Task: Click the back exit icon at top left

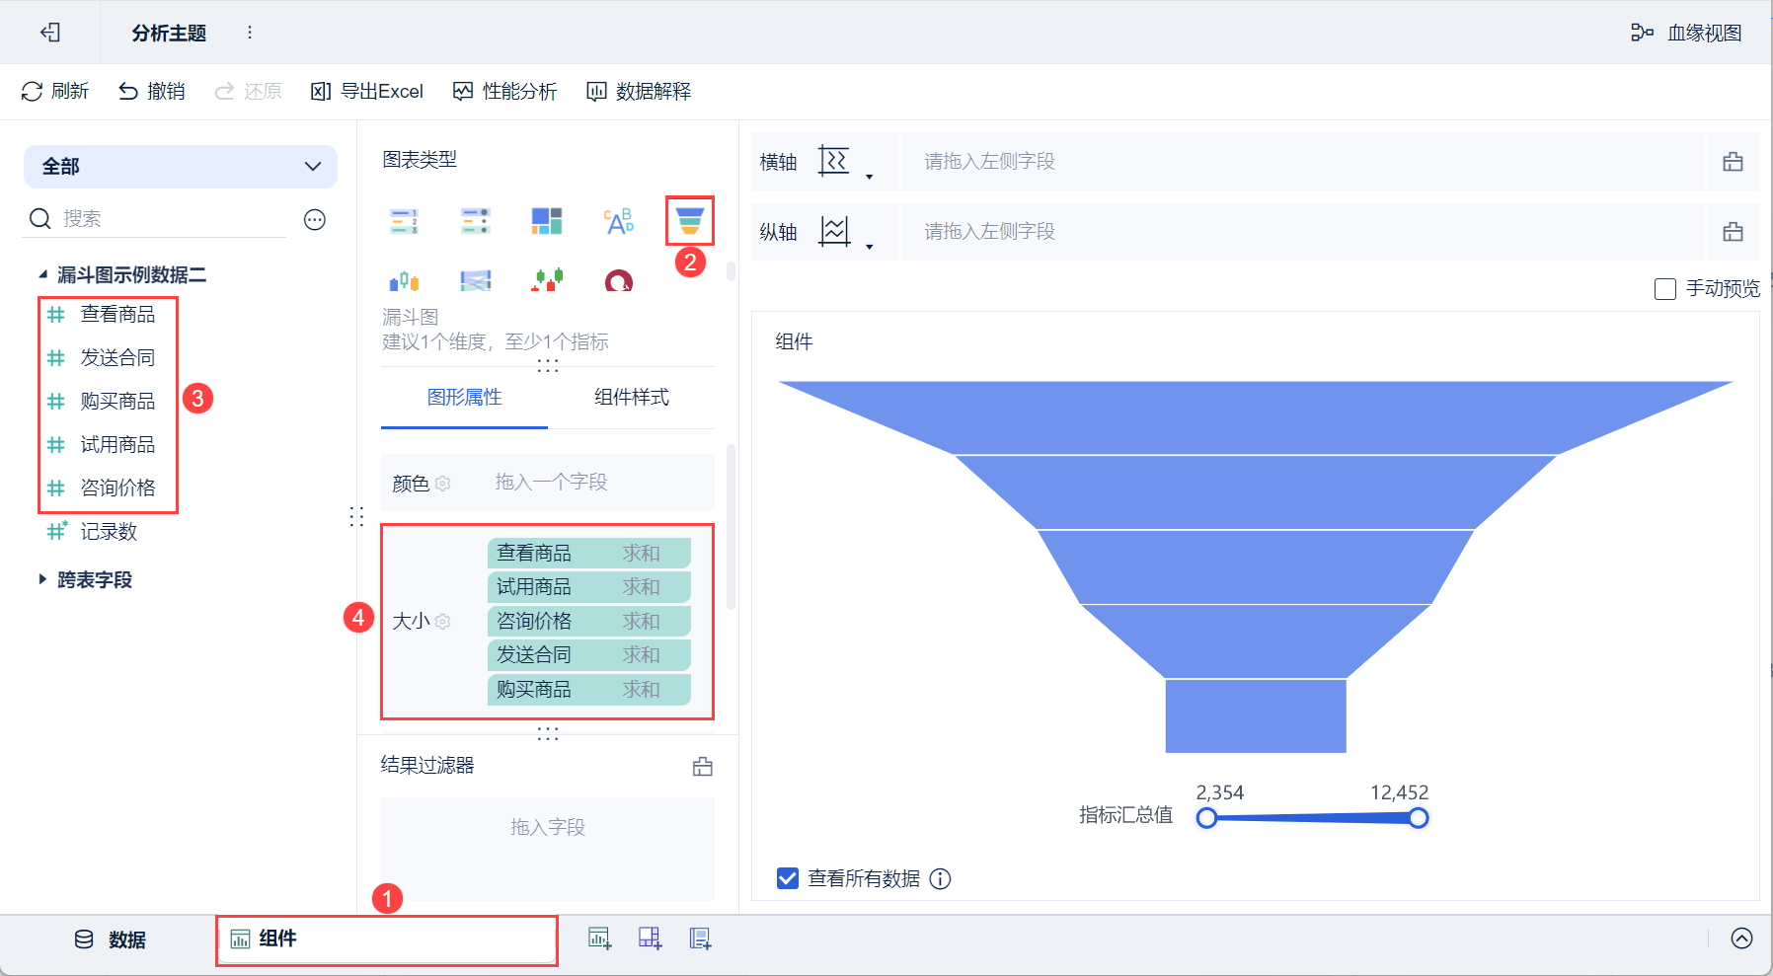Action: (50, 33)
